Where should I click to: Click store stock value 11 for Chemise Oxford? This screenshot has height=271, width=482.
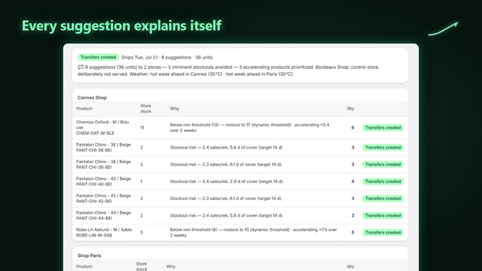click(x=142, y=128)
